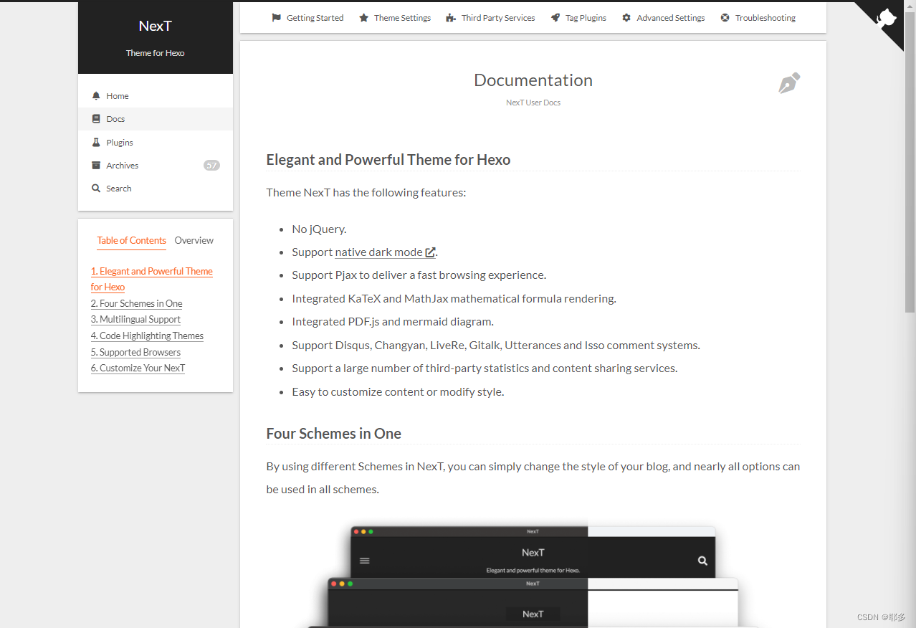Jump to Code Highlighting Themes section

coord(147,336)
